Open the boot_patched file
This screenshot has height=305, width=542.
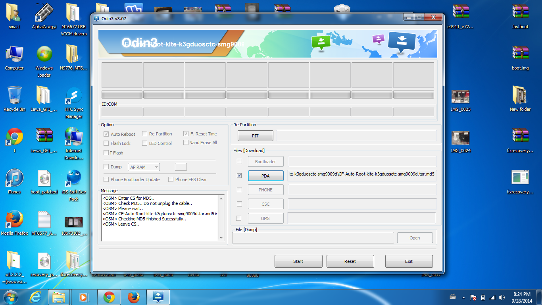pyautogui.click(x=44, y=181)
